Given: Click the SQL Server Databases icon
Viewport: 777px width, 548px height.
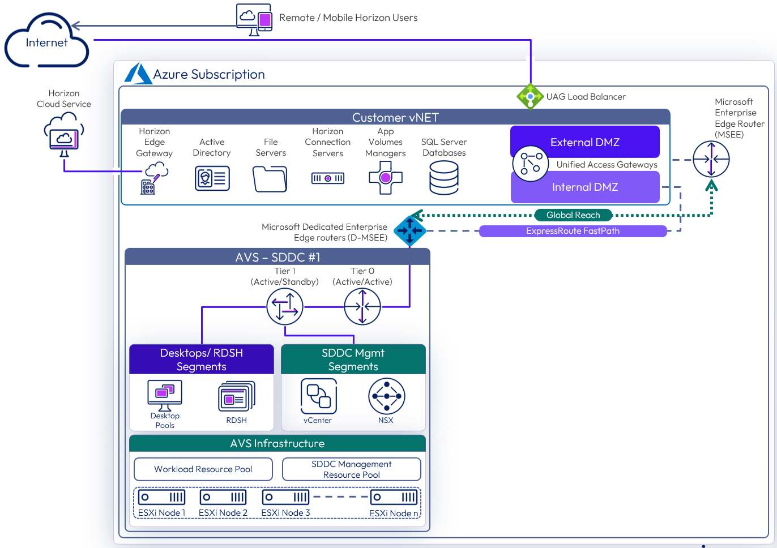Looking at the screenshot, I should click(x=444, y=178).
